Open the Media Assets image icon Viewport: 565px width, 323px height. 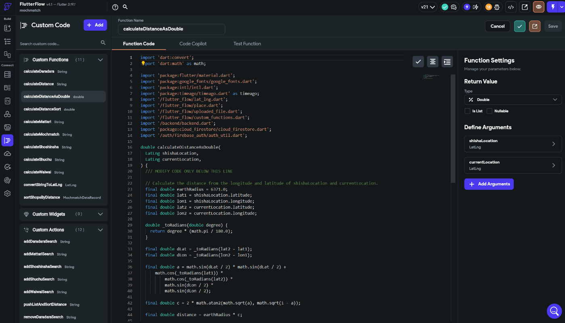coord(7,127)
